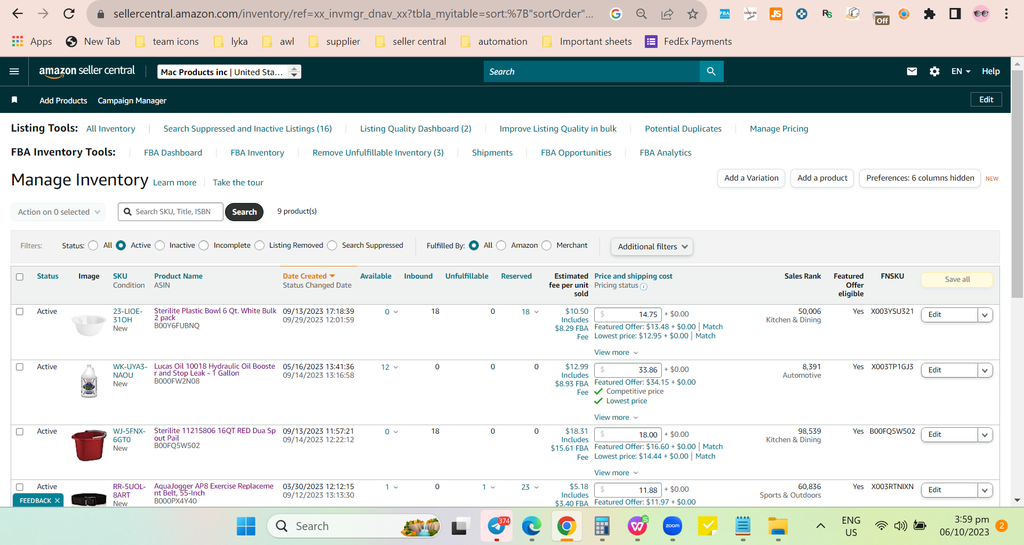Open the Zoom icon in the address bar
The image size is (1024, 545).
click(x=642, y=14)
